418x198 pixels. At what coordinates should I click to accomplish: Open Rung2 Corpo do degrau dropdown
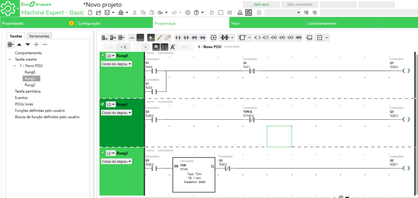[116, 162]
